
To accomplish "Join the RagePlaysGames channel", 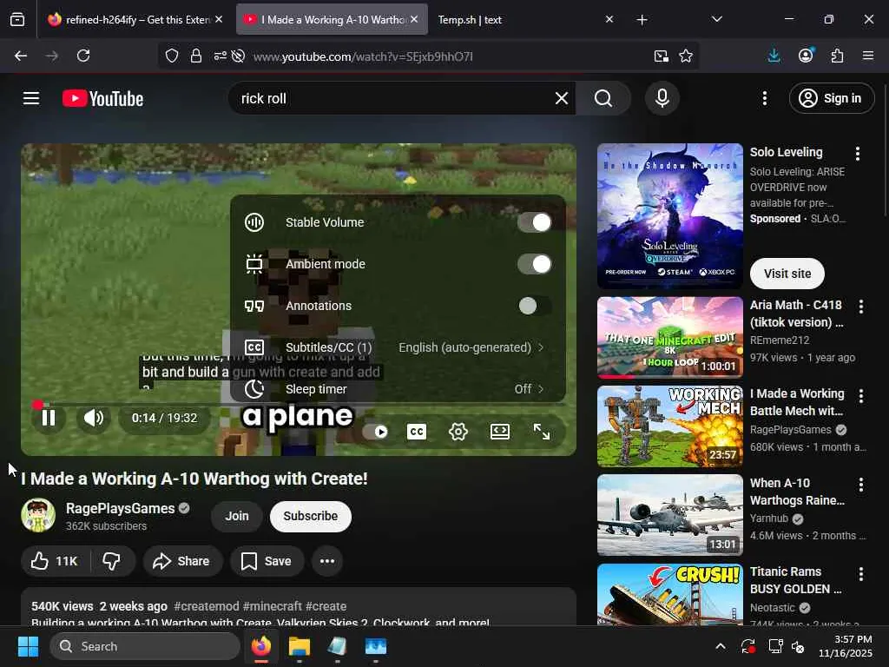I will (x=237, y=517).
